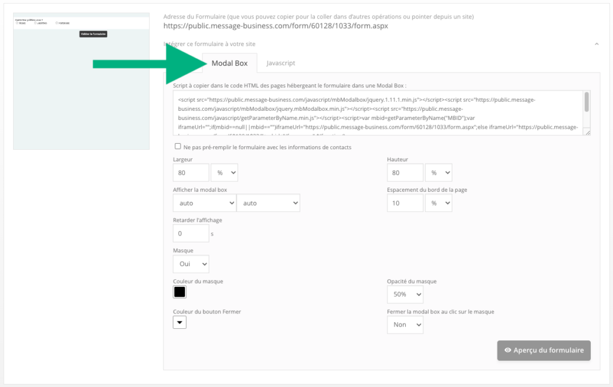
Task: Open 'Couleur du bouton Fermer' color picker
Action: [180, 322]
